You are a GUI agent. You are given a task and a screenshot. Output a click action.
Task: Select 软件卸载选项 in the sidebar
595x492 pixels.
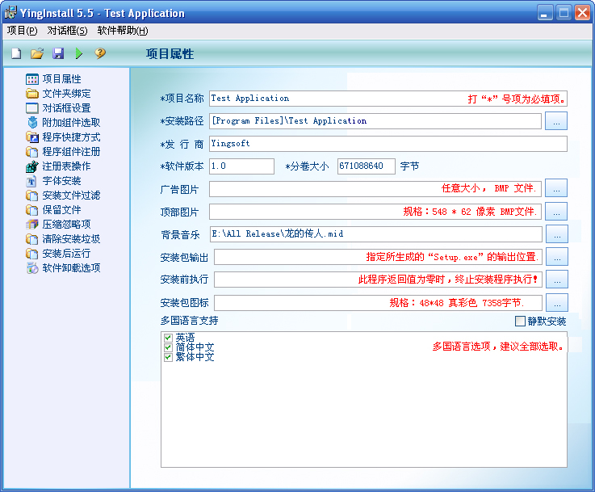(71, 268)
